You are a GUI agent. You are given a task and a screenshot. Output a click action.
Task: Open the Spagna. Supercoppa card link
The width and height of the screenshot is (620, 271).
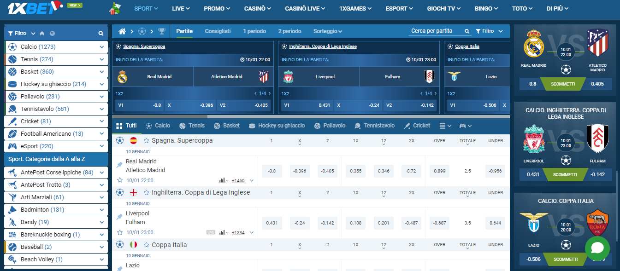tap(144, 46)
